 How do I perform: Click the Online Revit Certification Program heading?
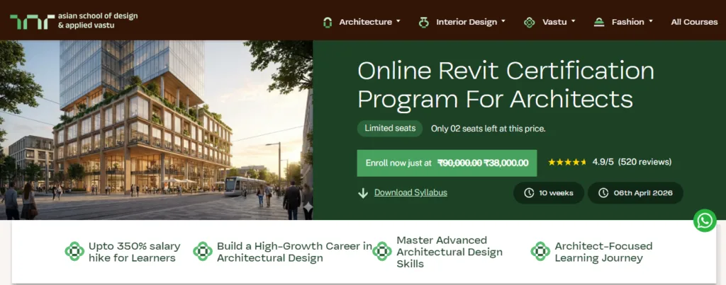[506, 85]
